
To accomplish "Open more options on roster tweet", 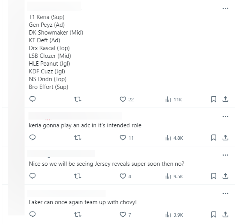I will 225,8.
